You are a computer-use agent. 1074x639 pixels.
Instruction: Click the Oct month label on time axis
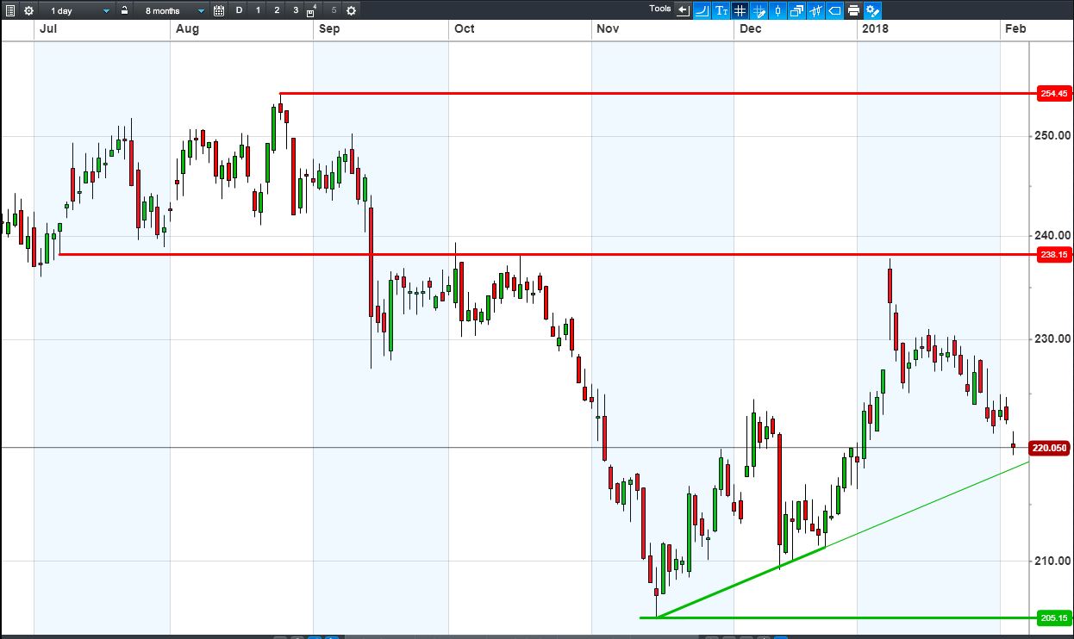[464, 28]
